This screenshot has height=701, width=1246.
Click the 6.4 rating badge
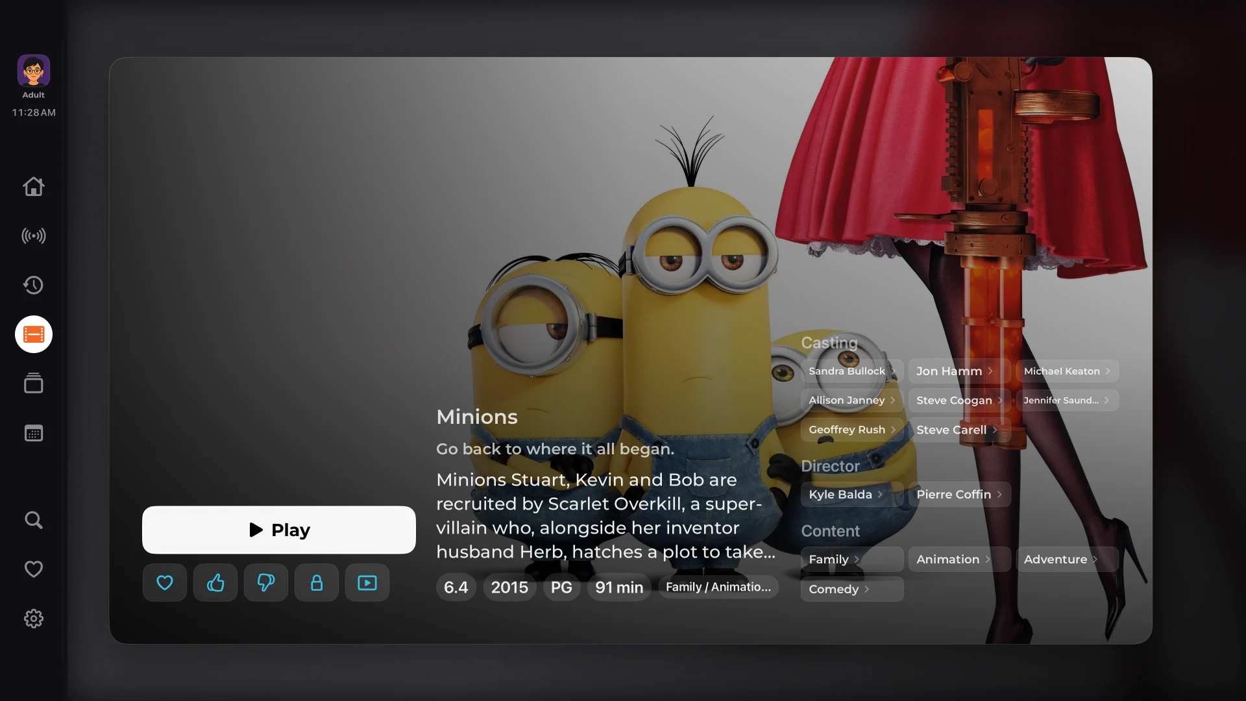[x=456, y=587]
